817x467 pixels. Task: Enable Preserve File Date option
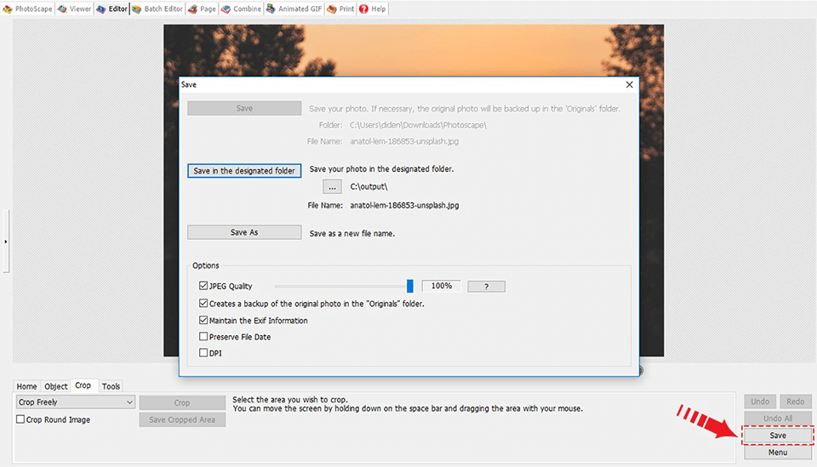point(203,337)
